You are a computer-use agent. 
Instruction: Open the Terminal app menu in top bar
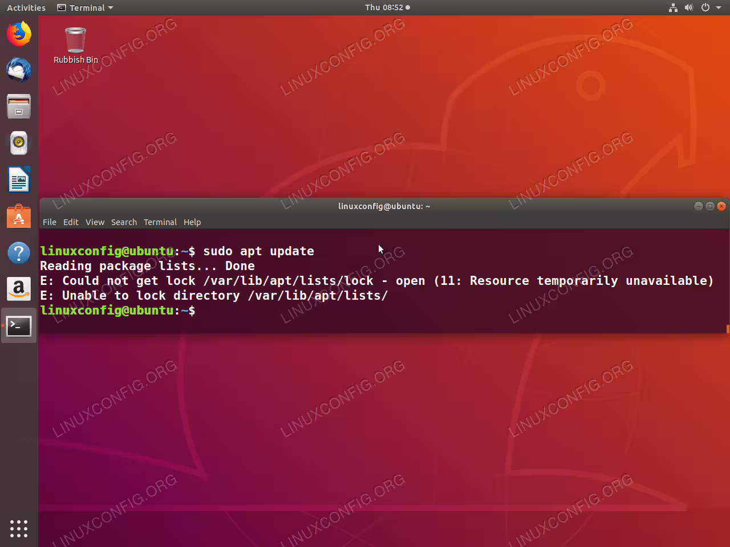pyautogui.click(x=86, y=8)
